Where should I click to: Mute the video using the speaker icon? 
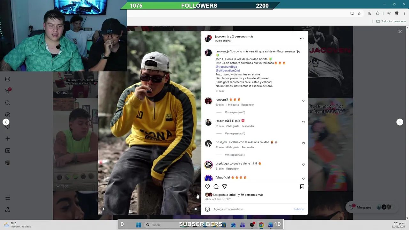point(196,209)
